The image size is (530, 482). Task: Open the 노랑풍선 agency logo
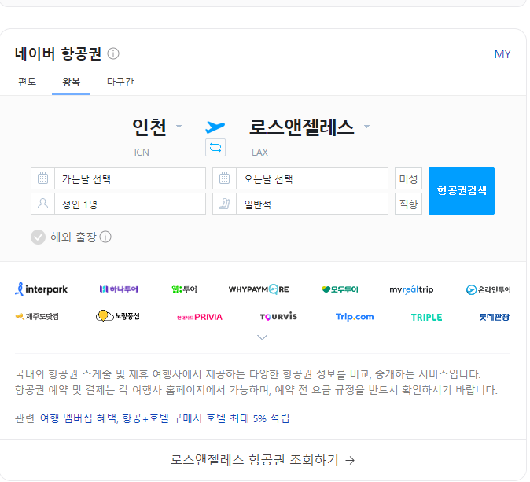(118, 316)
